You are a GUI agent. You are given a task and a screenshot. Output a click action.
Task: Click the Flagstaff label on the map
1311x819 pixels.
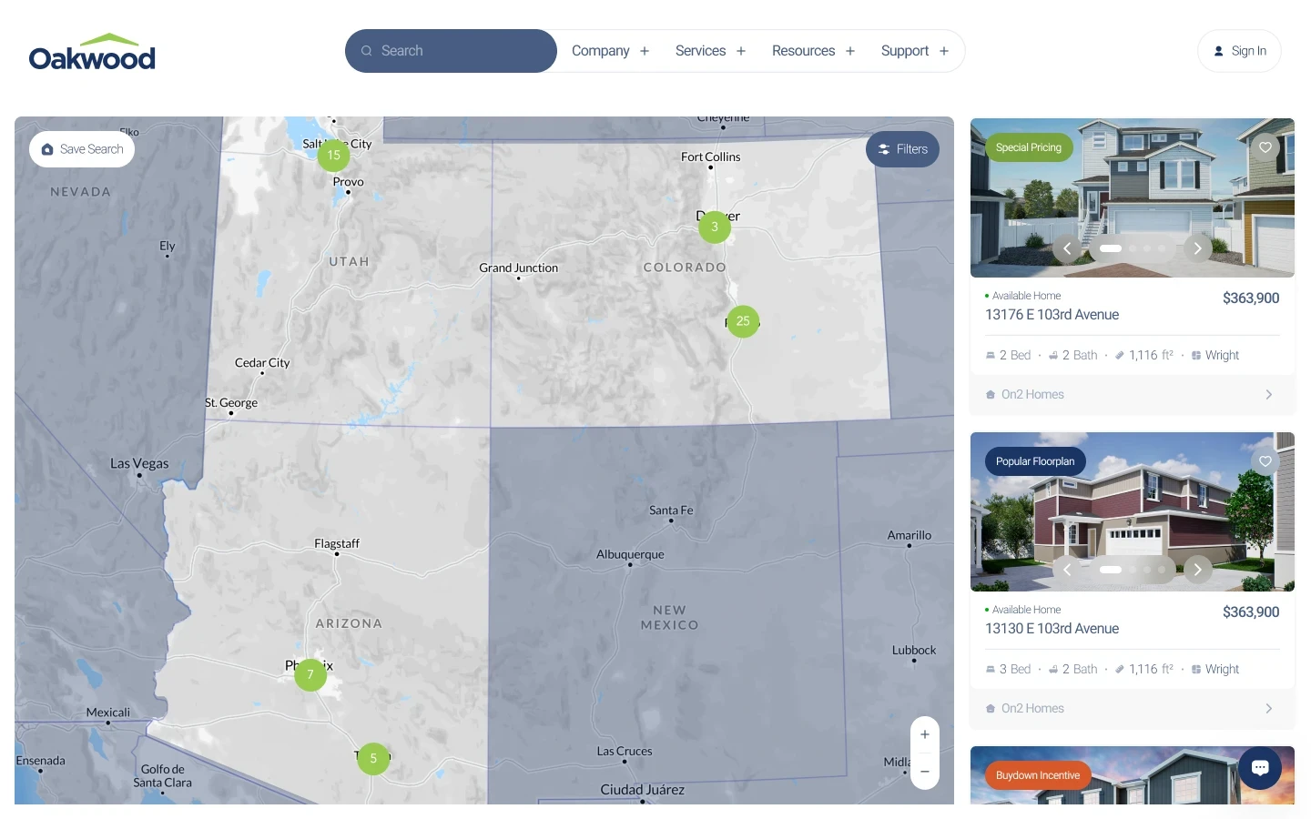pyautogui.click(x=337, y=543)
